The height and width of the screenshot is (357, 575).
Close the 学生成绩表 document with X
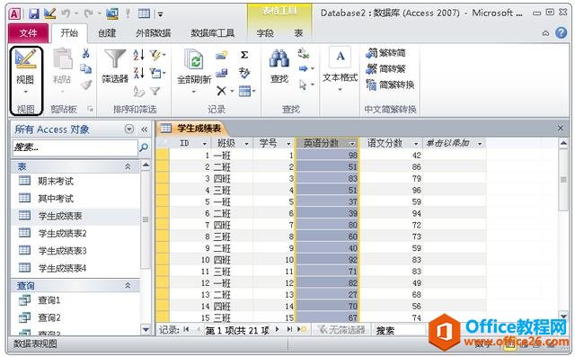561,128
